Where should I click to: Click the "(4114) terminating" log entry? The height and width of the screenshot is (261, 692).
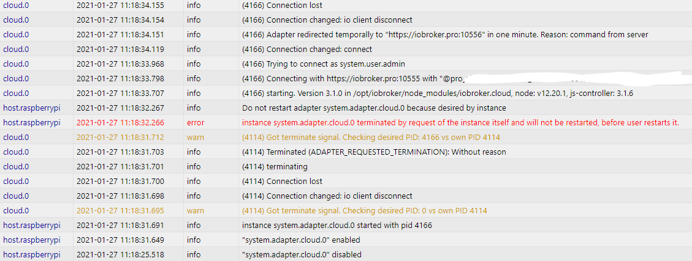point(275,166)
